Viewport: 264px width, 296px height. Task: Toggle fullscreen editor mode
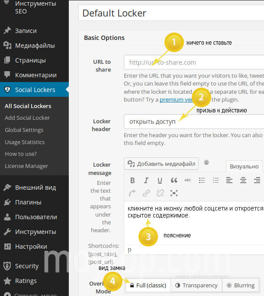174,193
